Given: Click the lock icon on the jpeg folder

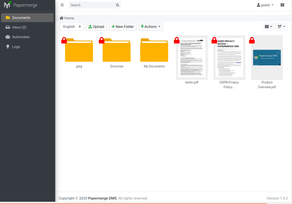Looking at the screenshot, I should [x=65, y=40].
